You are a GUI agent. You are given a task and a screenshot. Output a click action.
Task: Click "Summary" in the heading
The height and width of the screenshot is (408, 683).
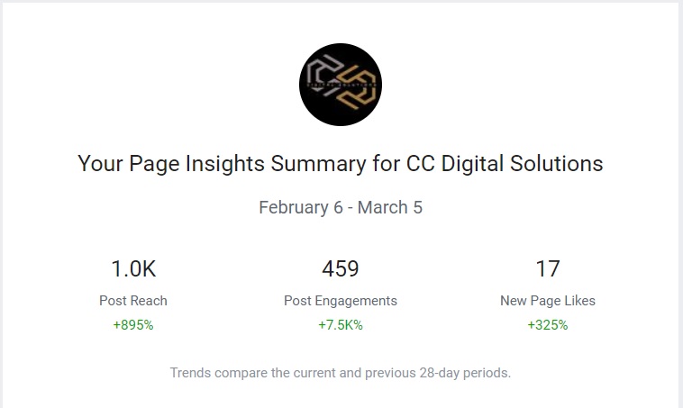(318, 164)
